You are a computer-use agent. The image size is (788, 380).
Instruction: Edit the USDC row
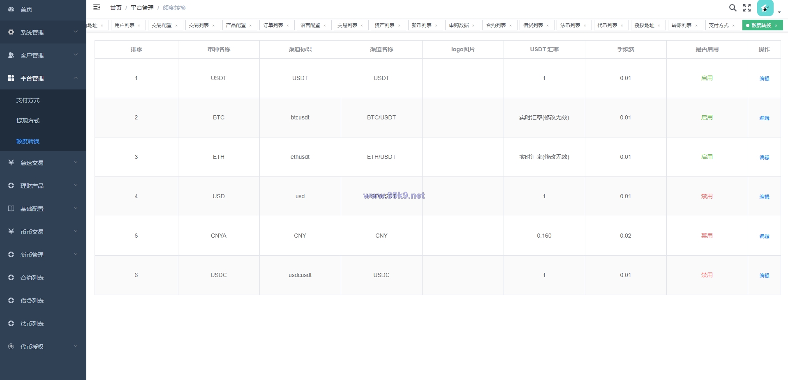764,275
